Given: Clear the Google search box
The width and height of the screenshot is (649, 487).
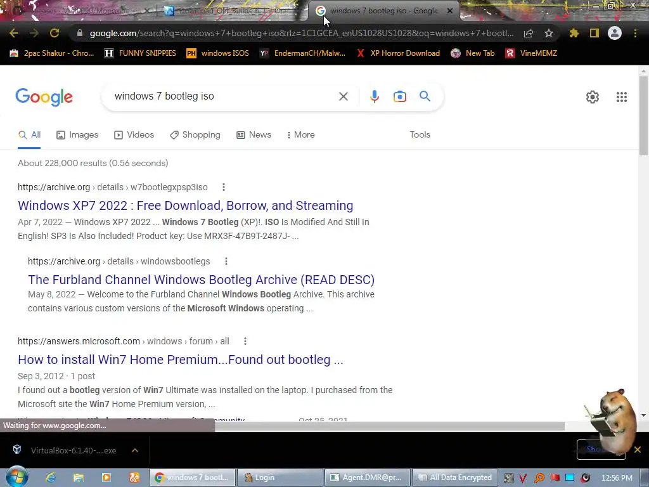Looking at the screenshot, I should click(x=343, y=96).
